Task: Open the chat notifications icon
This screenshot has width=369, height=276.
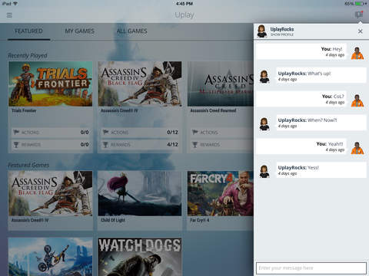Action: point(359,15)
